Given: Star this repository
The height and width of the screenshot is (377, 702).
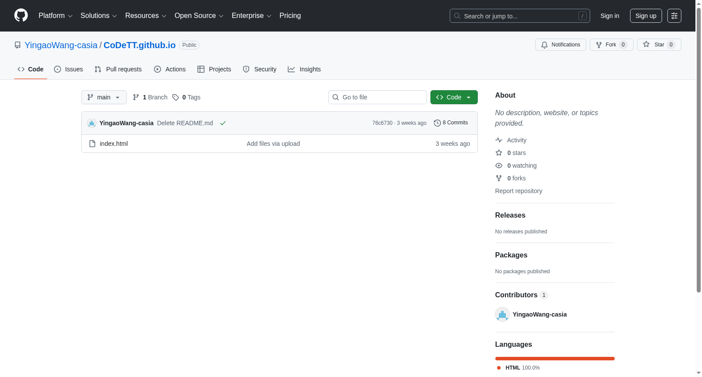Looking at the screenshot, I should click(x=659, y=45).
